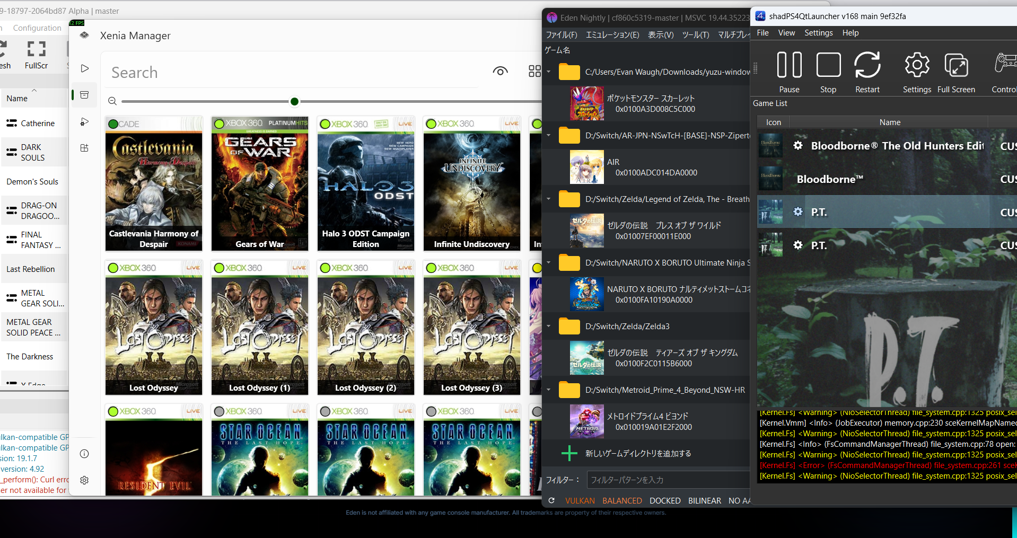Click 新しいゲームディレクトリを追加する in Eden

(638, 454)
